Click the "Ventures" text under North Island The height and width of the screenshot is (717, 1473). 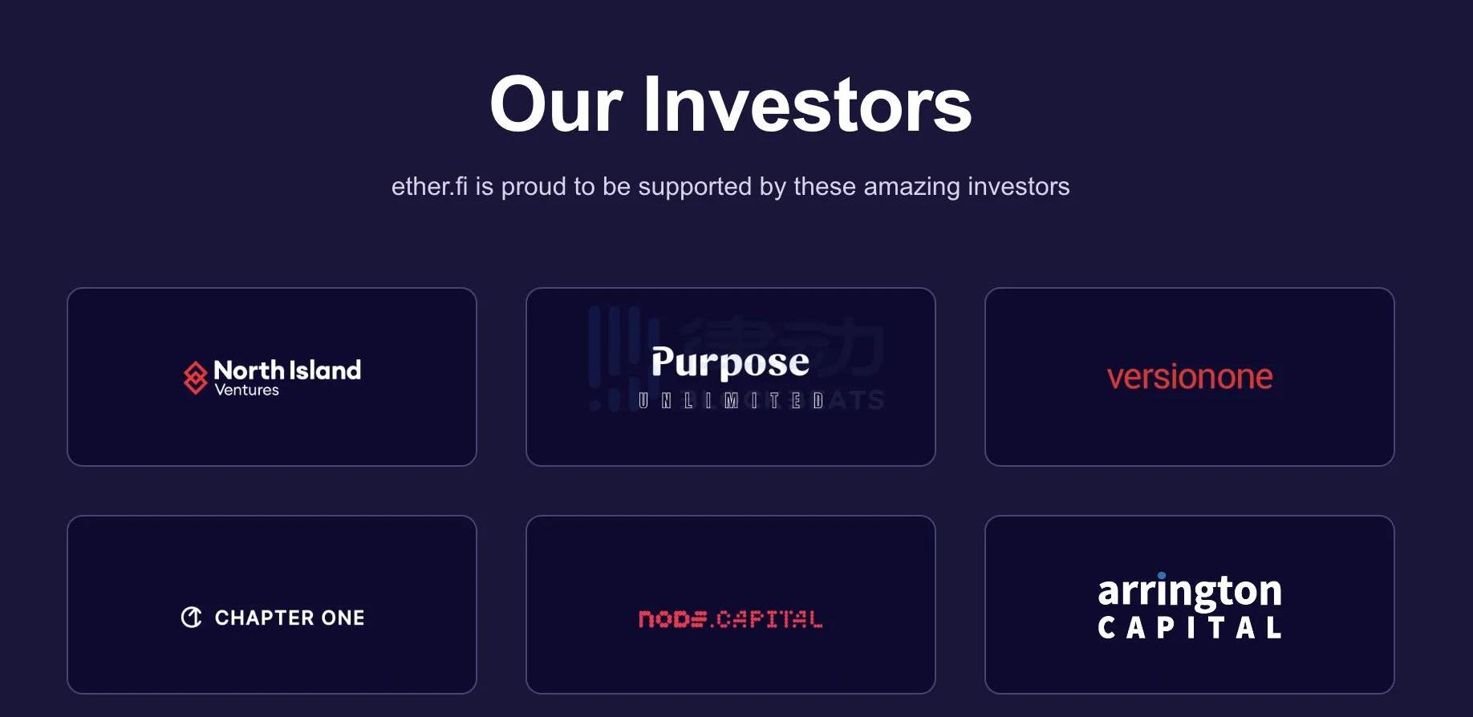pos(246,391)
